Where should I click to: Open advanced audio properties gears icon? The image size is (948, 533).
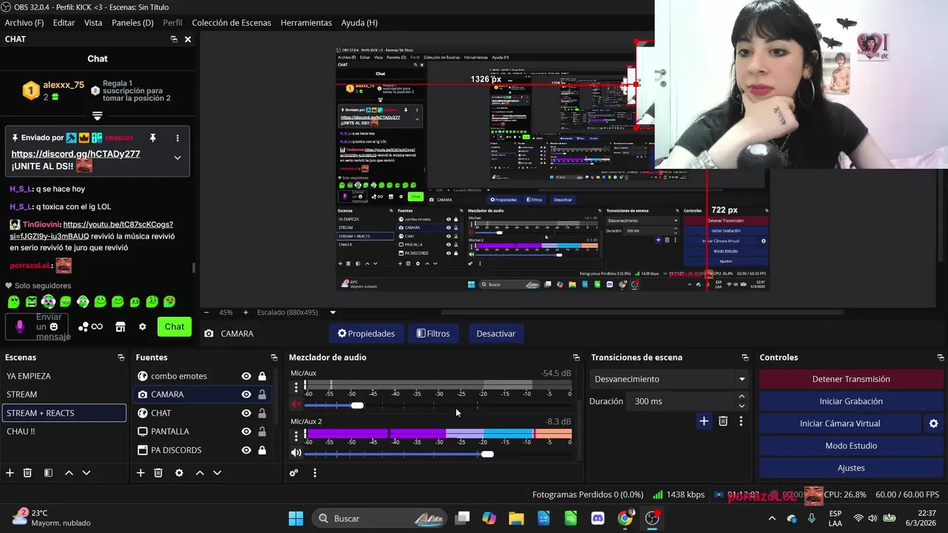pos(294,472)
